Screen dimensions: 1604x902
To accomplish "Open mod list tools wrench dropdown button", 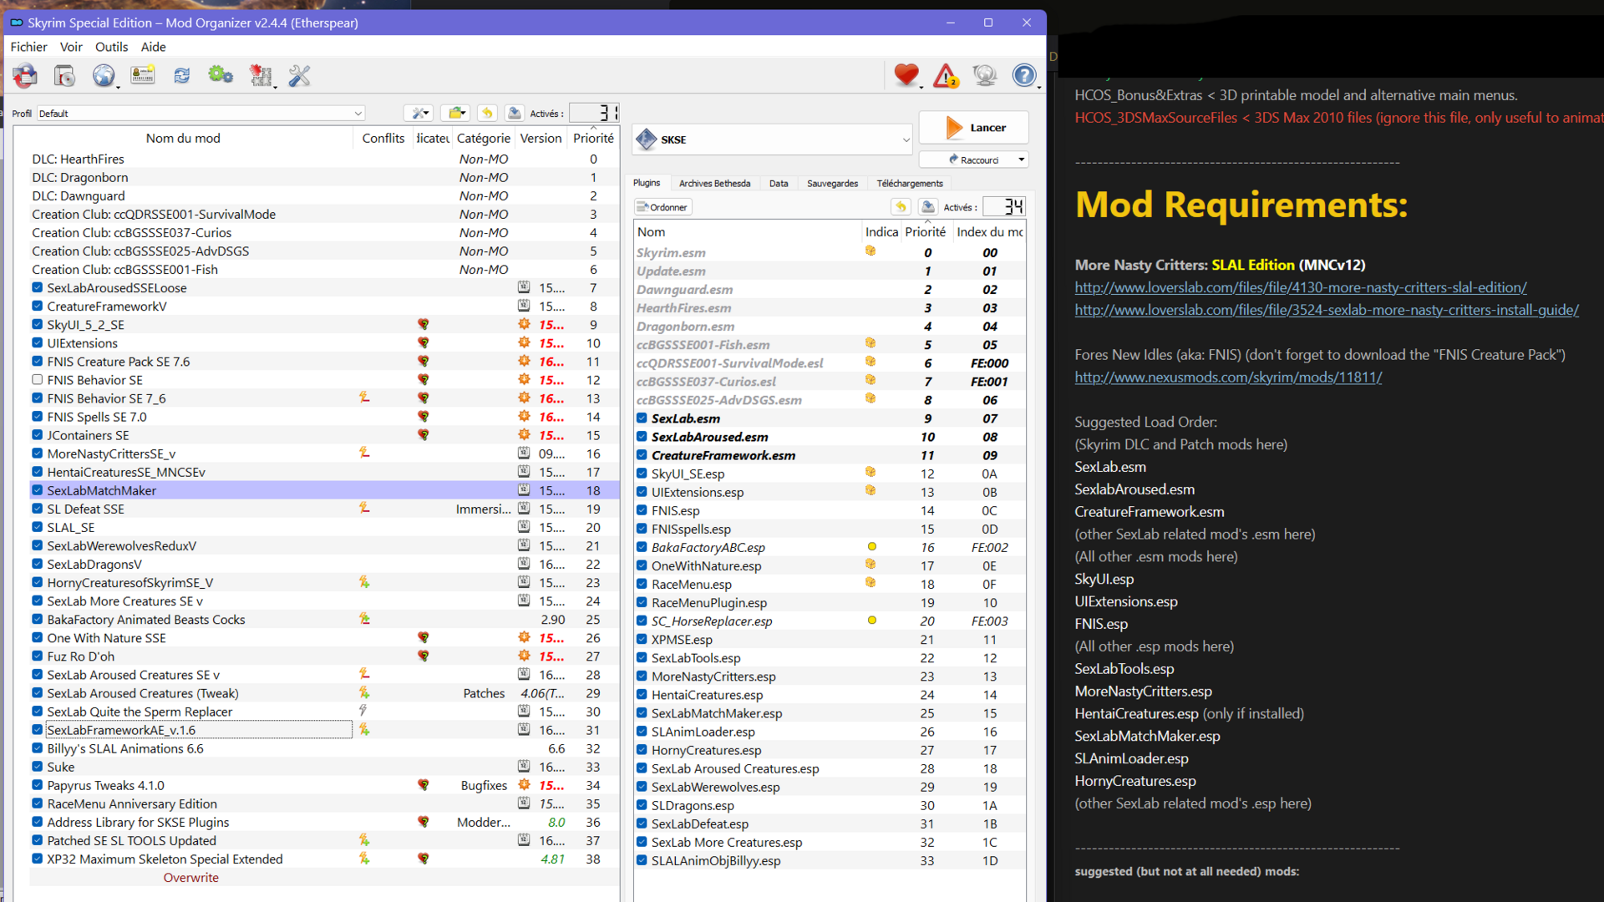I will tap(418, 114).
